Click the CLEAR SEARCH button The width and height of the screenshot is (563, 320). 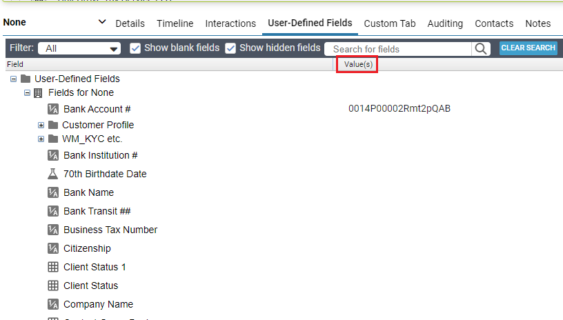click(x=529, y=48)
